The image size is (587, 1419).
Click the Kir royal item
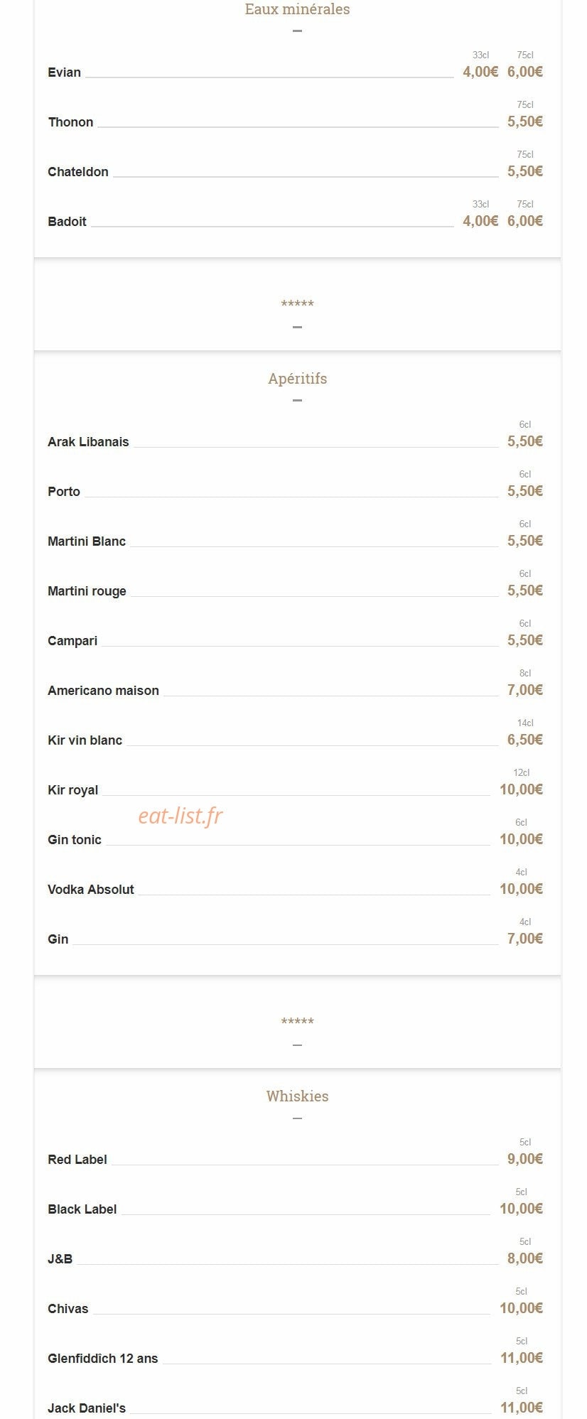pyautogui.click(x=72, y=790)
